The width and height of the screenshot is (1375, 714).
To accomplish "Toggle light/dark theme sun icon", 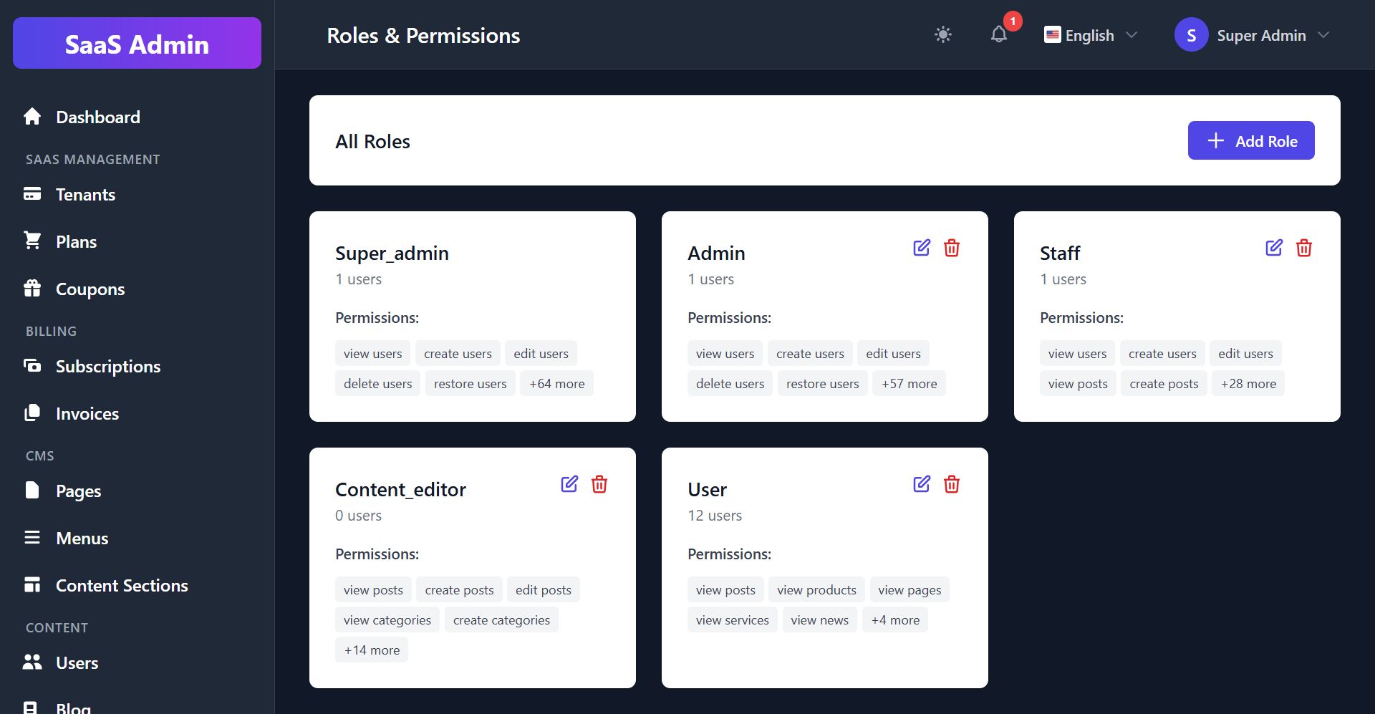I will (x=943, y=34).
